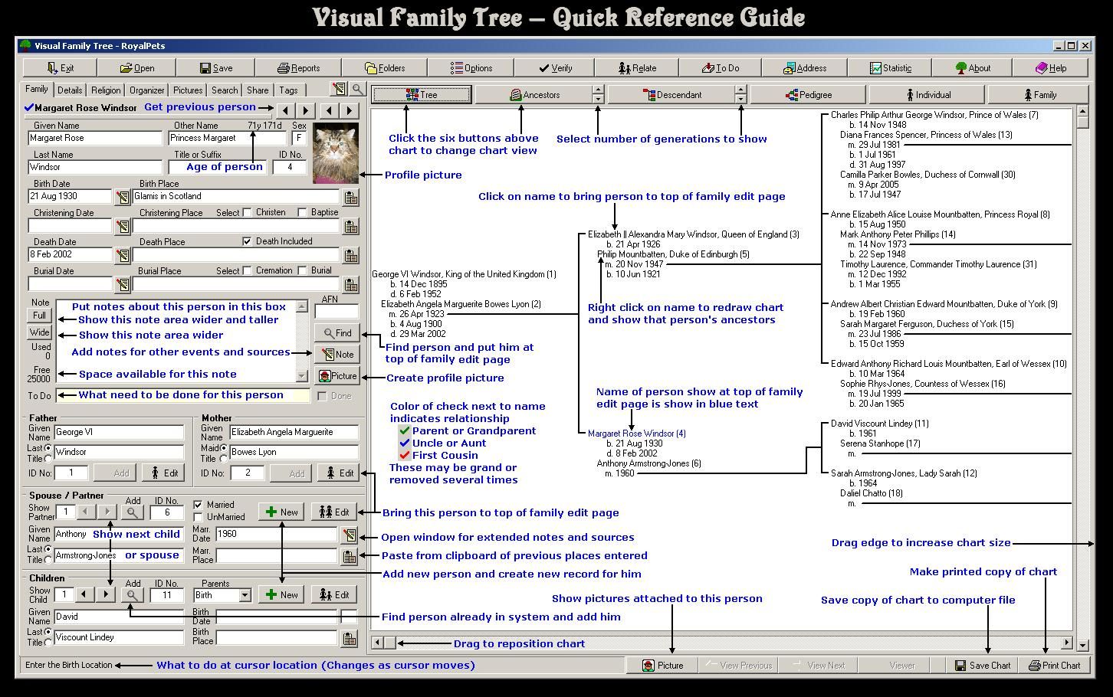Switch to the Details tab
This screenshot has width=1113, height=697.
[x=70, y=90]
